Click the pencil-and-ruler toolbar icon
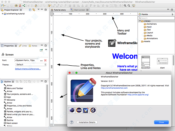Screen dimensions: 175x131 click(x=49, y=6)
